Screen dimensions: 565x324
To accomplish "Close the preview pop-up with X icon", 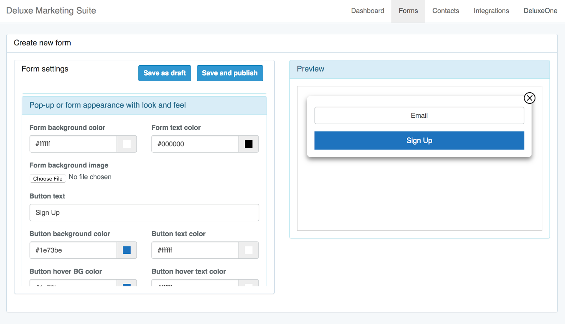I will pyautogui.click(x=529, y=98).
